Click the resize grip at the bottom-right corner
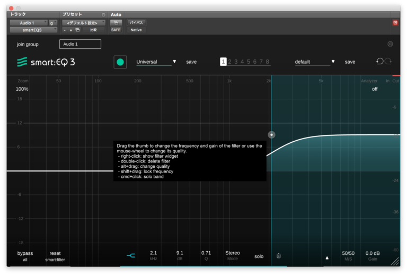The image size is (407, 275). (x=395, y=261)
